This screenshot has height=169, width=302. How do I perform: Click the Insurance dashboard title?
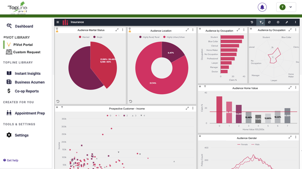point(77,22)
